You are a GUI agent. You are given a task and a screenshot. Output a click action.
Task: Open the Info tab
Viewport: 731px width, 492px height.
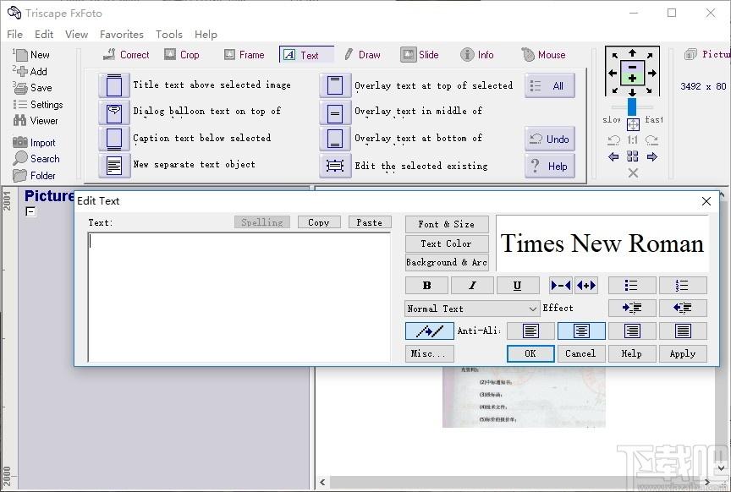[x=477, y=54]
